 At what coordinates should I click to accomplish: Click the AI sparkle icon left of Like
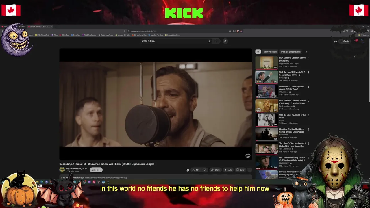click(188, 170)
